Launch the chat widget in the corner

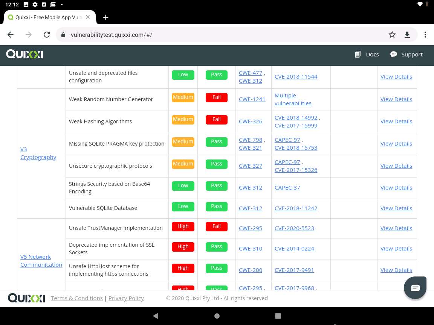[x=415, y=287]
